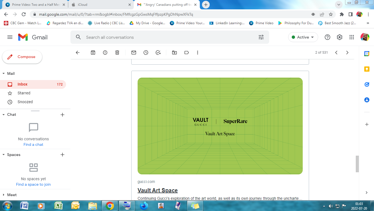This screenshot has width=374, height=211.
Task: Show search options filter
Action: tap(261, 37)
